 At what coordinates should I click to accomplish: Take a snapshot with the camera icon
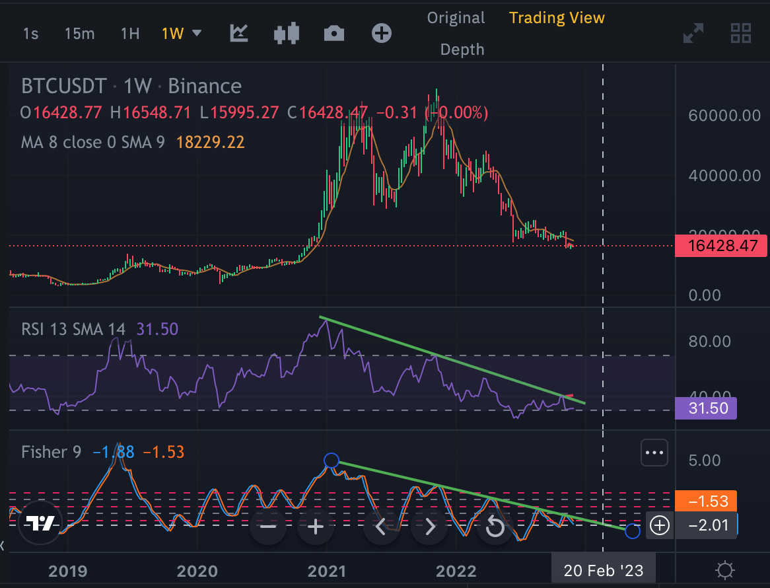pos(334,34)
